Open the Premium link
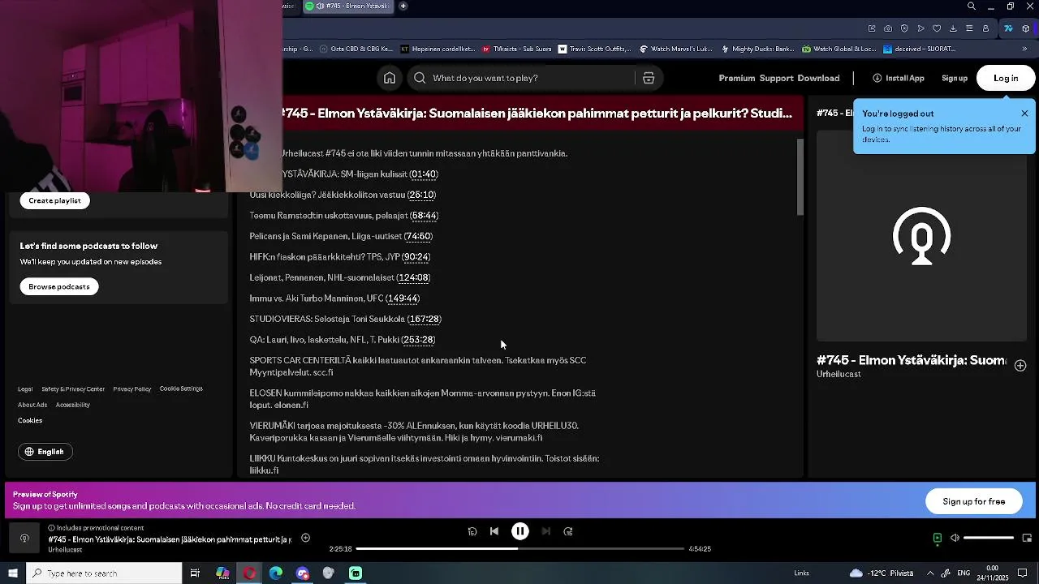Screen dimensions: 1039x584 click(737, 78)
